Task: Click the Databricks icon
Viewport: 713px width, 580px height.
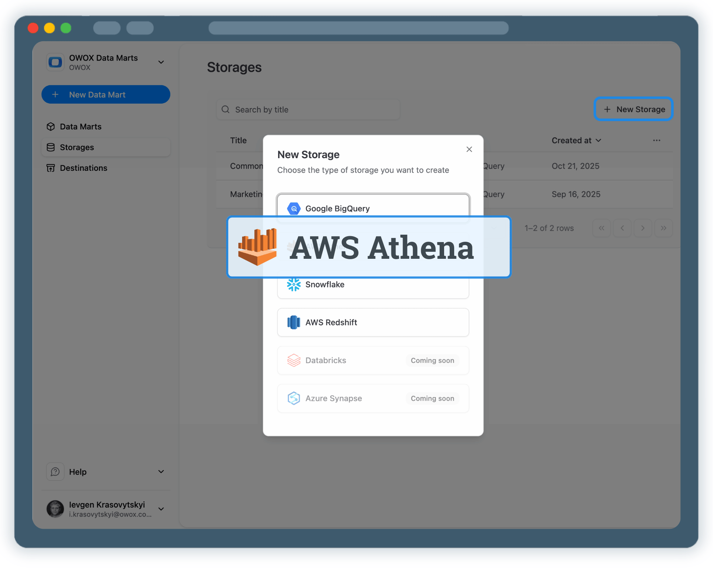Action: point(294,360)
